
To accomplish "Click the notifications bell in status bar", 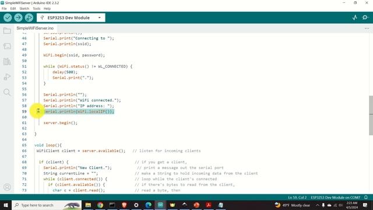I will click(x=366, y=197).
